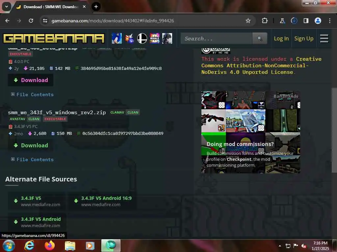Open the Creative Commons BY NC ND badge
This screenshot has width=337, height=252.
[x=216, y=51]
